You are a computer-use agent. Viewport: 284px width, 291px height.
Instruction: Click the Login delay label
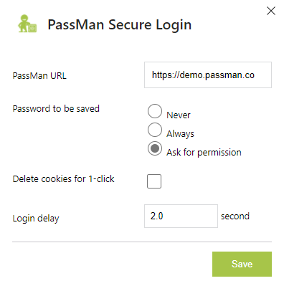pos(36,219)
